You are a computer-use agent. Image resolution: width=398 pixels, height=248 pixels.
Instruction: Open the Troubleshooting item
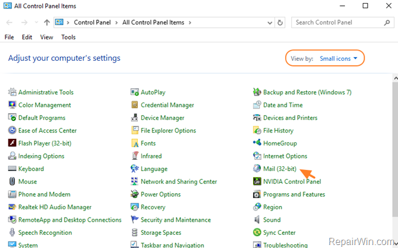(285, 245)
